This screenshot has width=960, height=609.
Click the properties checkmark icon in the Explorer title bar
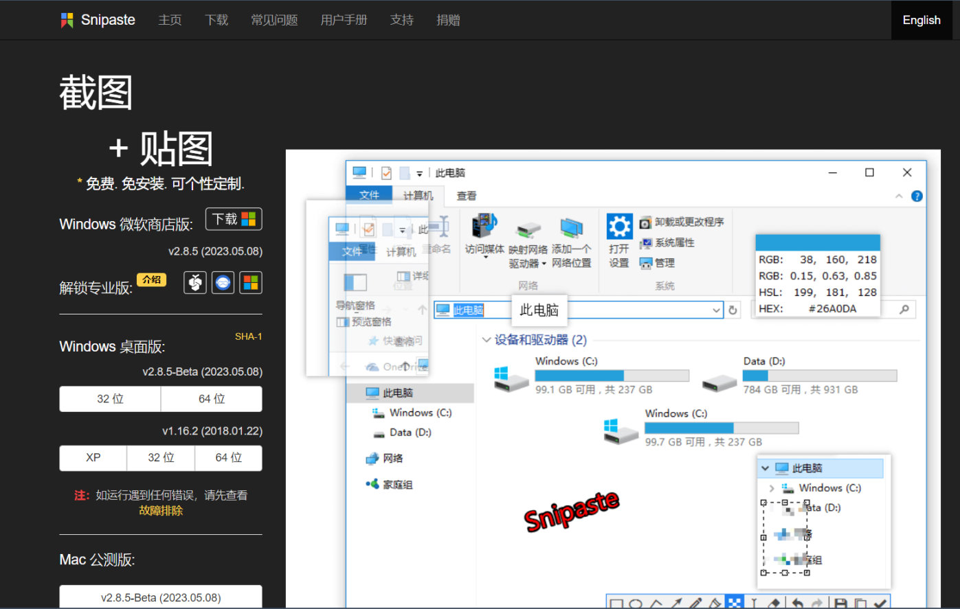click(386, 173)
